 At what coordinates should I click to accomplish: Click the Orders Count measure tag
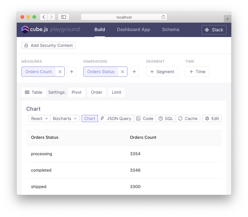(x=38, y=72)
